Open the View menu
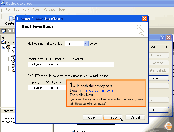The image size is (174, 132). [26, 10]
